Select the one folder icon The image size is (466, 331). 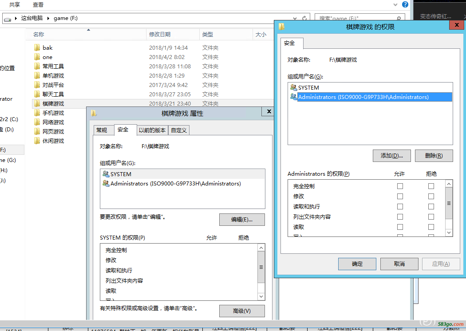point(37,57)
